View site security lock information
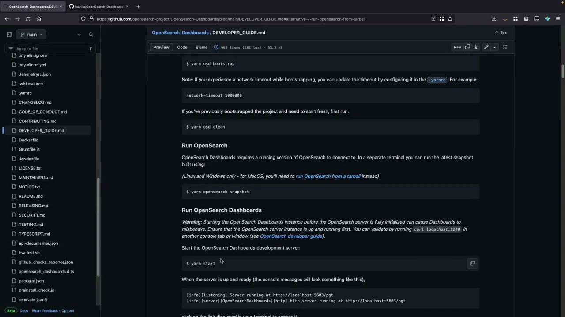Screen dimensions: 565x317 (x=91, y=19)
